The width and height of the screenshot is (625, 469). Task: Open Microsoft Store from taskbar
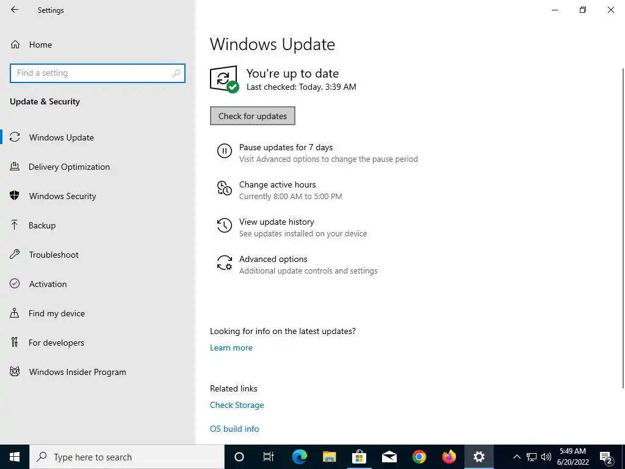[359, 457]
